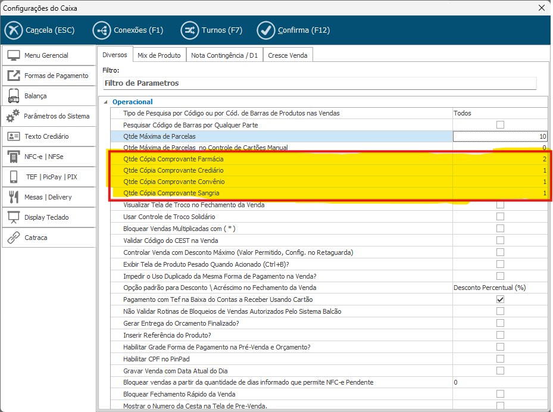Open Conexões (F1) share icon
The image size is (553, 412).
pos(102,30)
